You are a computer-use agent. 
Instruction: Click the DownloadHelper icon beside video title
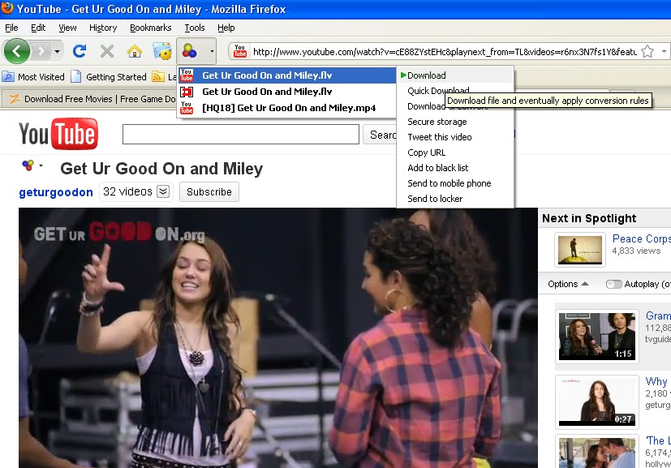(x=28, y=165)
